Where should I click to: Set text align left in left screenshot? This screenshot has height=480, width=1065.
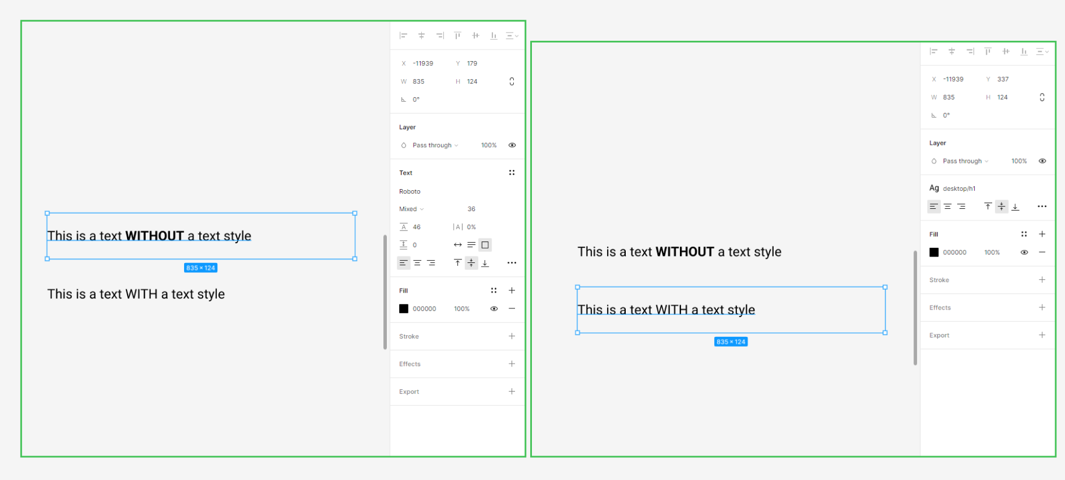click(x=403, y=263)
